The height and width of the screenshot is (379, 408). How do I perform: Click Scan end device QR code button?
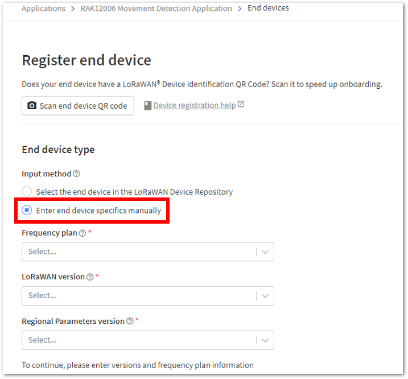coord(78,106)
